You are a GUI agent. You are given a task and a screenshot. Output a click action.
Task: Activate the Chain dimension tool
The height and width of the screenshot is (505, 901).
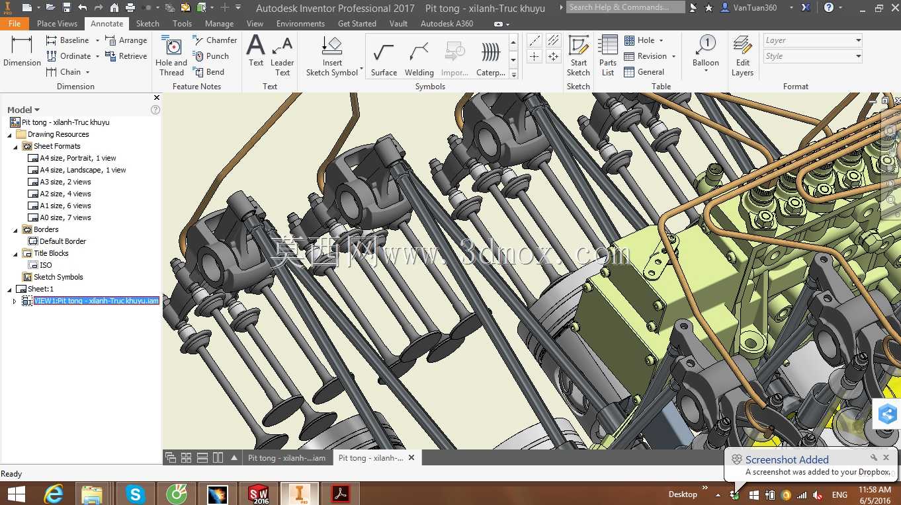click(64, 72)
